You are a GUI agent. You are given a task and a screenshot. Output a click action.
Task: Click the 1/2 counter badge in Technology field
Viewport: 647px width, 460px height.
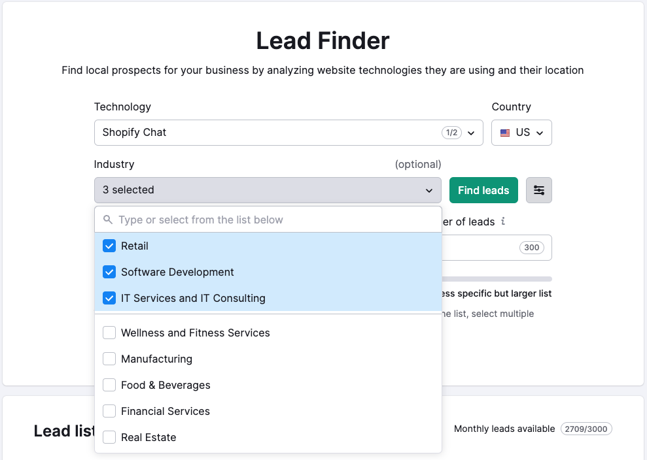click(451, 133)
